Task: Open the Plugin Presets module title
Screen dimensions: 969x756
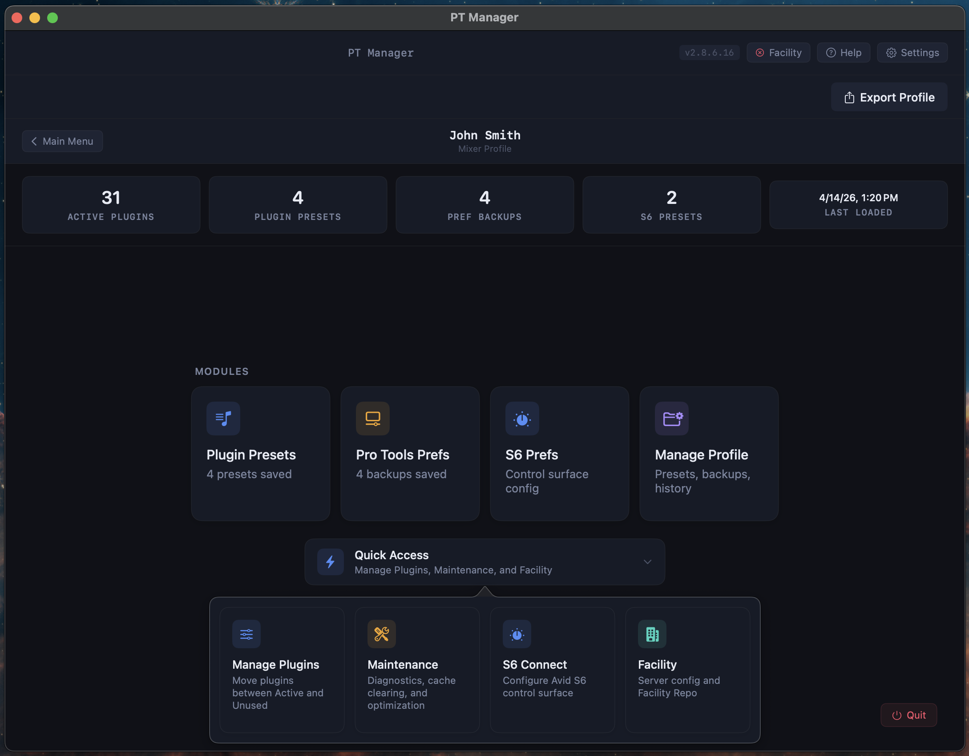Action: tap(251, 455)
